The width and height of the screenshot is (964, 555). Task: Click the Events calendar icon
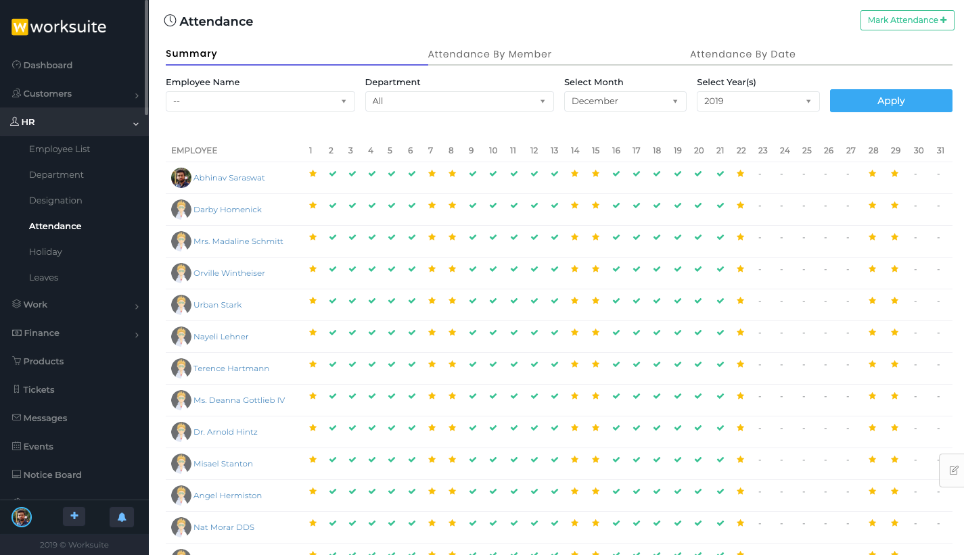coord(17,446)
